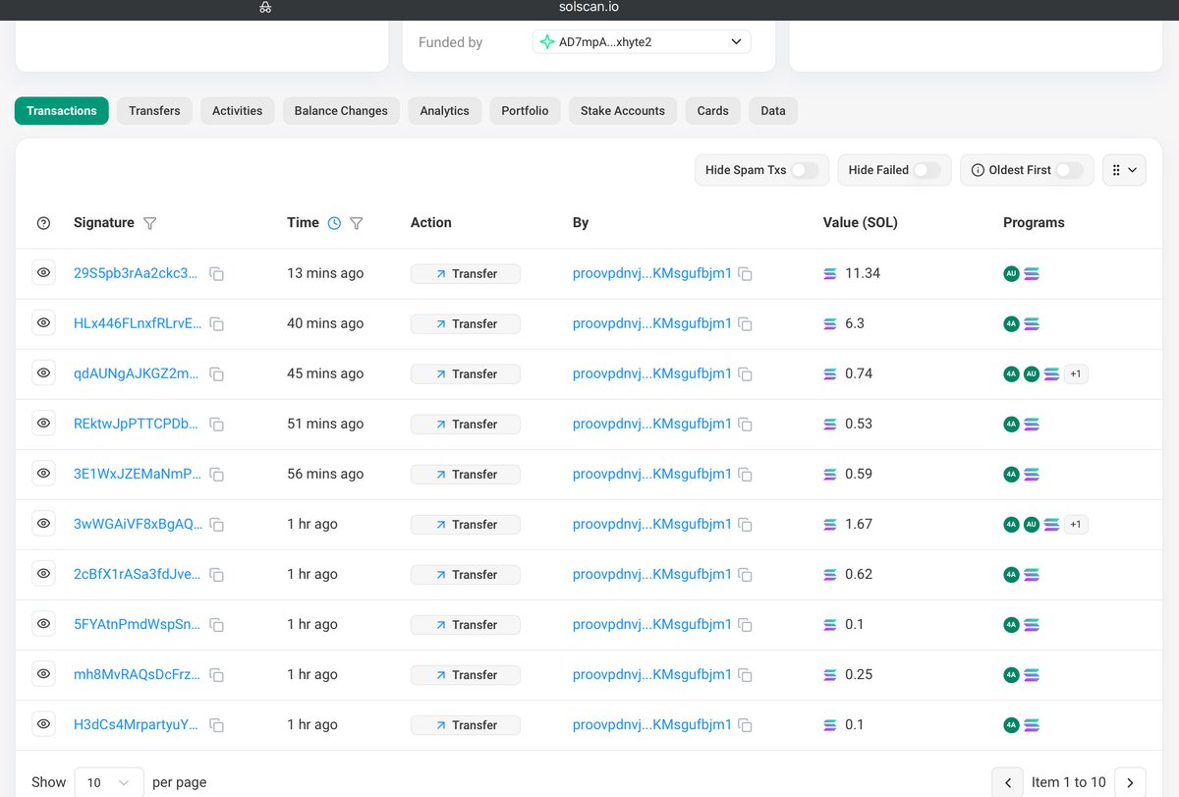
Task: Switch to the Analytics tab
Action: pyautogui.click(x=444, y=111)
